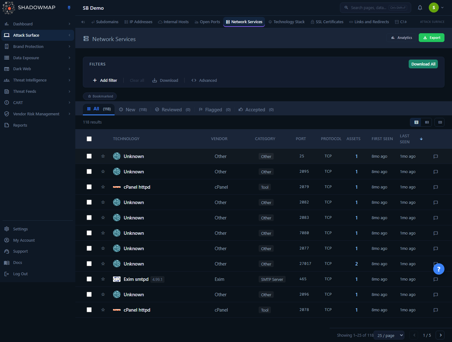Open user account dropdown chevron

442,8
